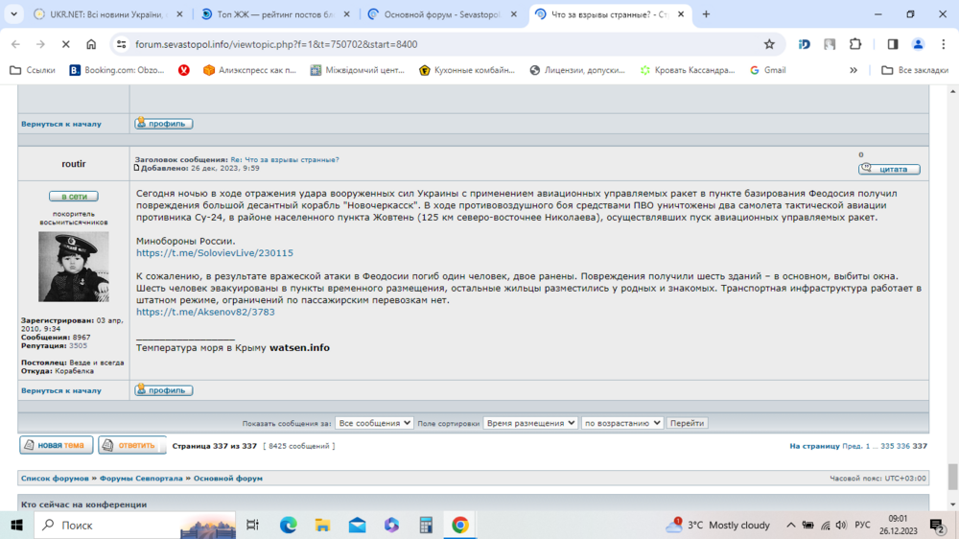Screen dimensions: 959x539
Task: Click routir's avatar picture
Action: [74, 267]
